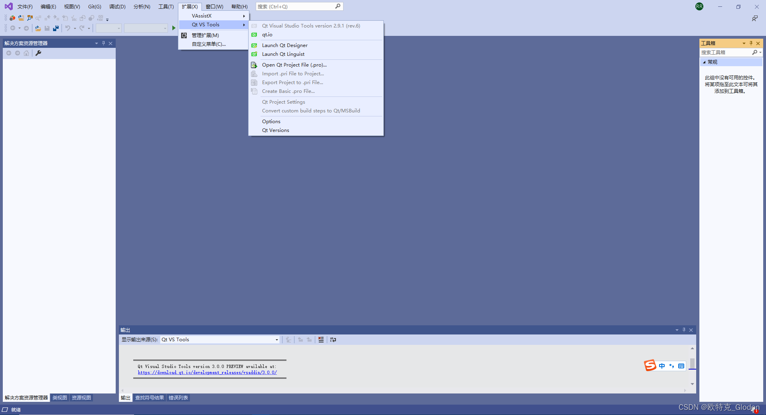The image size is (766, 415).
Task: Open navigate backward history dropdown arrow
Action: click(x=19, y=28)
